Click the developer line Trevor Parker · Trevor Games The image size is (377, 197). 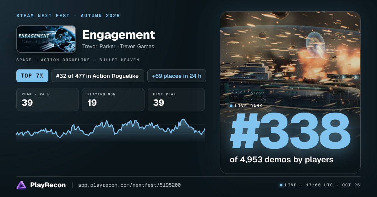pyautogui.click(x=118, y=46)
